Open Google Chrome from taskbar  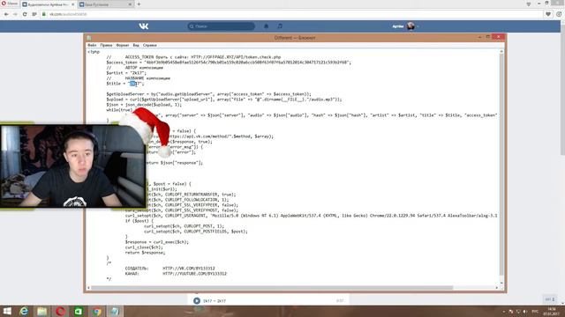[96, 311]
